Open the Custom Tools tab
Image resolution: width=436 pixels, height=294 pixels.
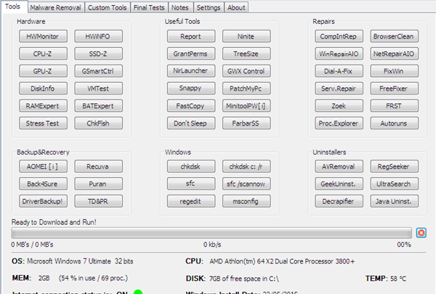tap(107, 7)
